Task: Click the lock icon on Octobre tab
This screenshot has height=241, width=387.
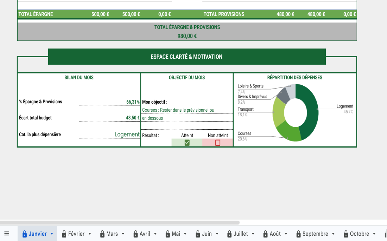Action: [x=346, y=234]
